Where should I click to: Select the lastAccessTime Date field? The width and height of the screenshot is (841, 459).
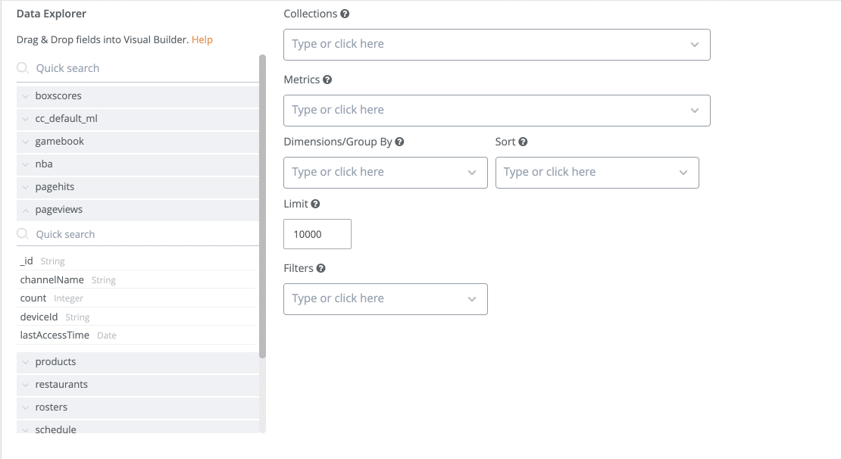[x=55, y=336]
